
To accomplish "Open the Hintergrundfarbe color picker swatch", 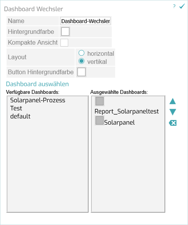I will [x=65, y=32].
